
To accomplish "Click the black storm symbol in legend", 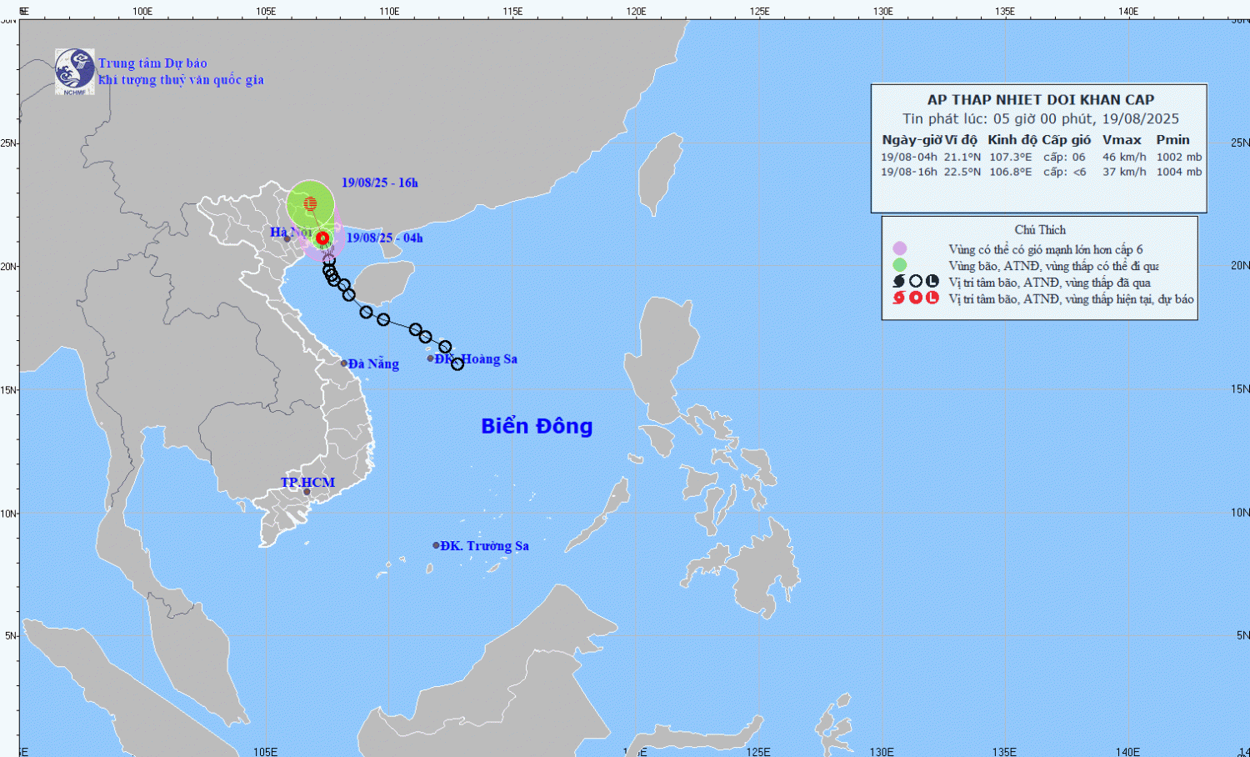I will coord(898,282).
